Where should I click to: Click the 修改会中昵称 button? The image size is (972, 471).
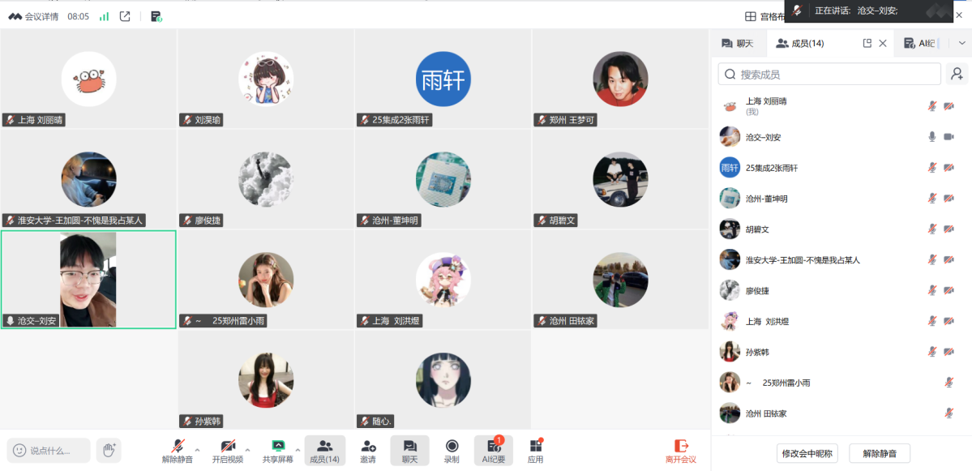coord(807,453)
